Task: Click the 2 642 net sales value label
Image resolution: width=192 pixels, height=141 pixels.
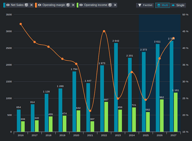Action: click(x=116, y=41)
